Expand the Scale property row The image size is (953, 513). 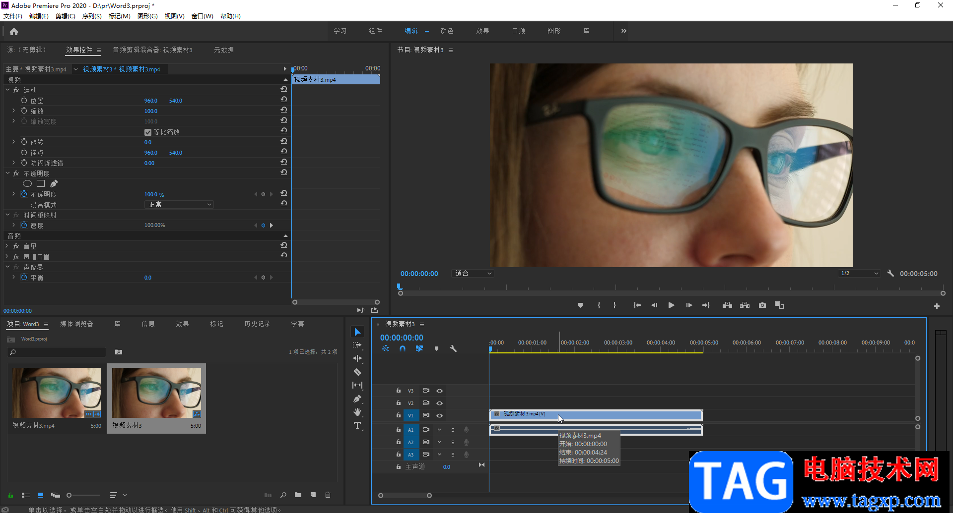tap(14, 111)
